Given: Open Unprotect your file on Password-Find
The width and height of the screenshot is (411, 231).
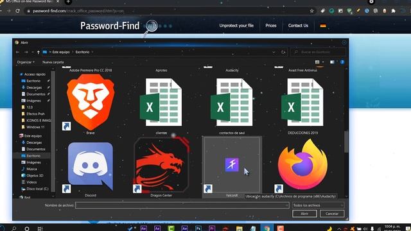Looking at the screenshot, I should (236, 26).
